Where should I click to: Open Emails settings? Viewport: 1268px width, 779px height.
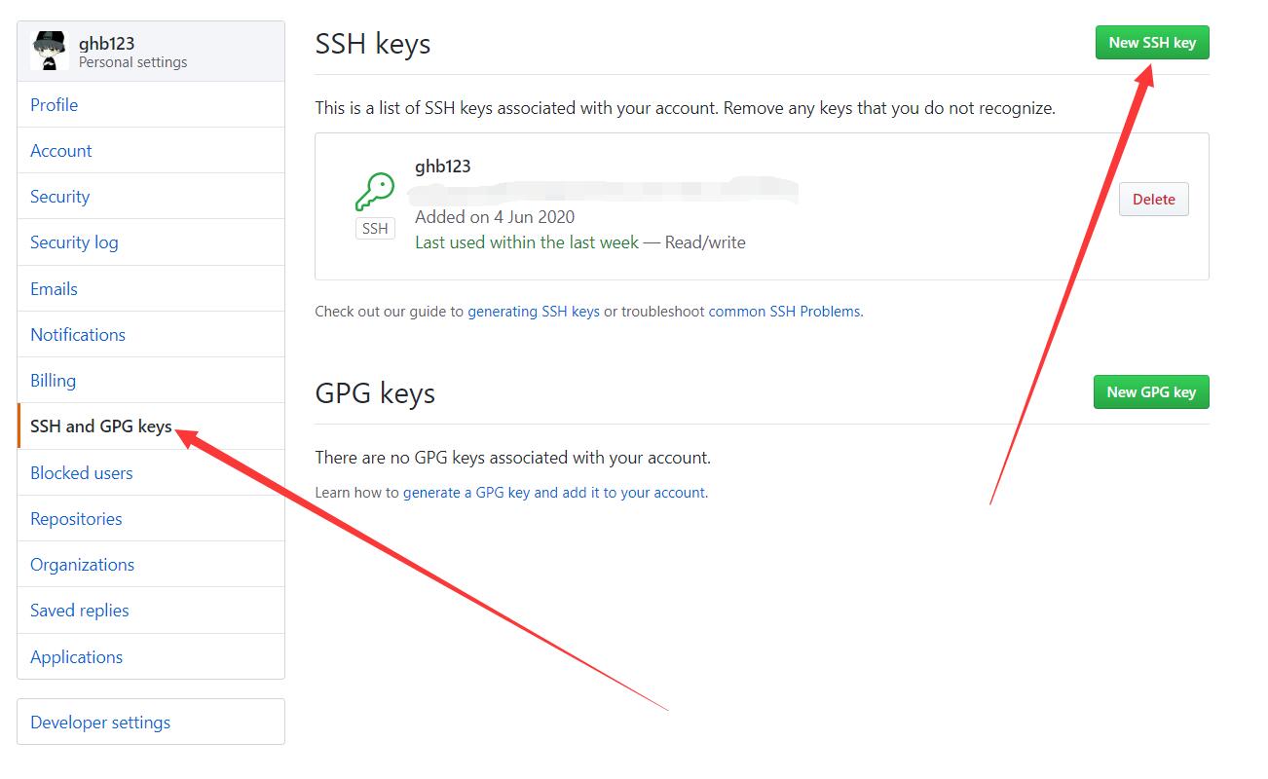pos(54,289)
